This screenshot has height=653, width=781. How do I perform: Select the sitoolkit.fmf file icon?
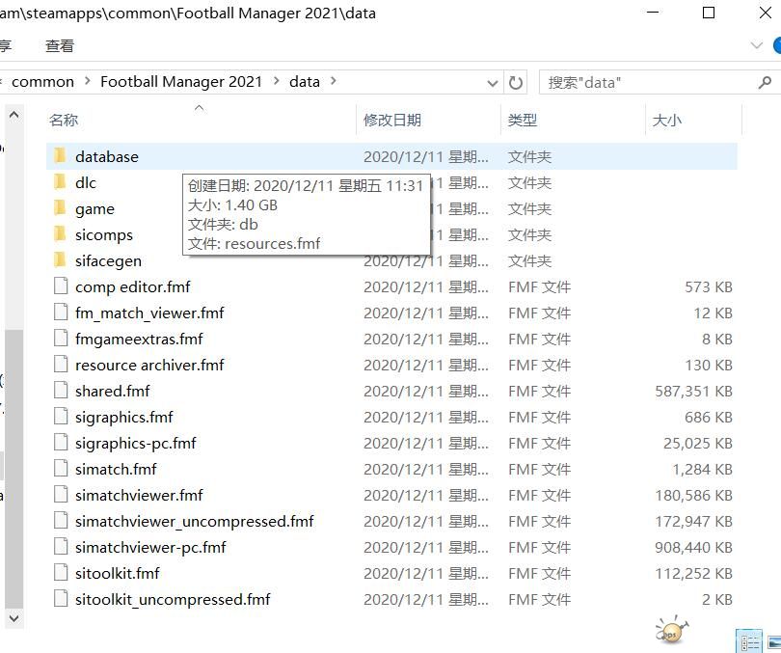point(61,572)
